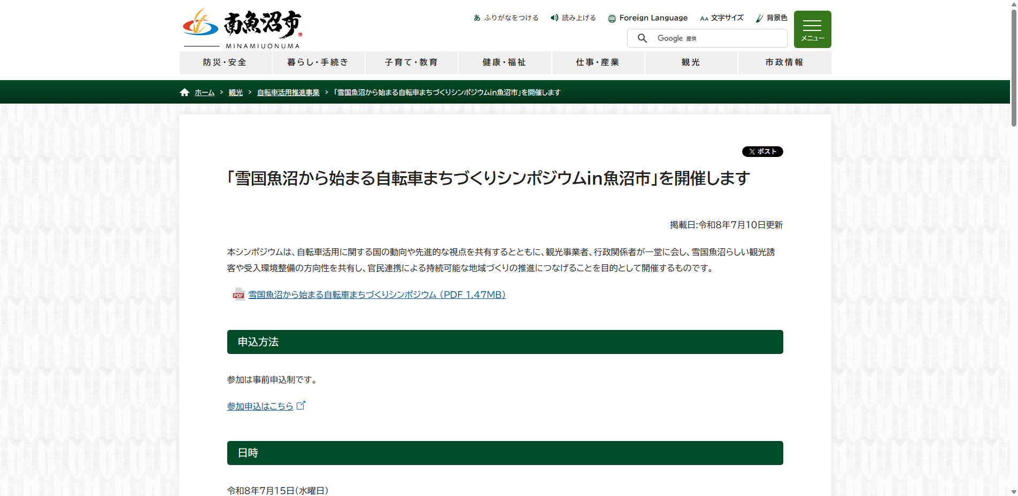
Task: Click 読み上げる text link
Action: (x=579, y=18)
